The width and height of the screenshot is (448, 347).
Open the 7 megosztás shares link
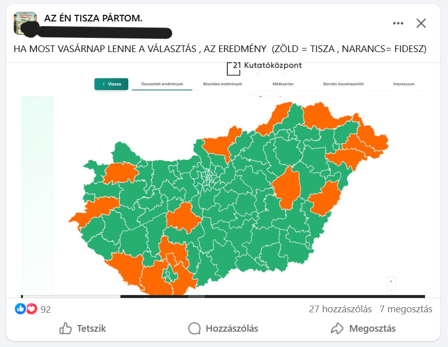point(406,309)
